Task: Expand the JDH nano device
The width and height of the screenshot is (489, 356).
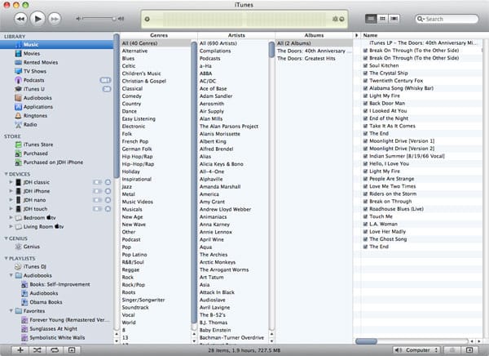Action: pyautogui.click(x=11, y=200)
